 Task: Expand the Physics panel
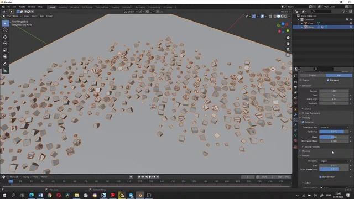tap(300, 151)
